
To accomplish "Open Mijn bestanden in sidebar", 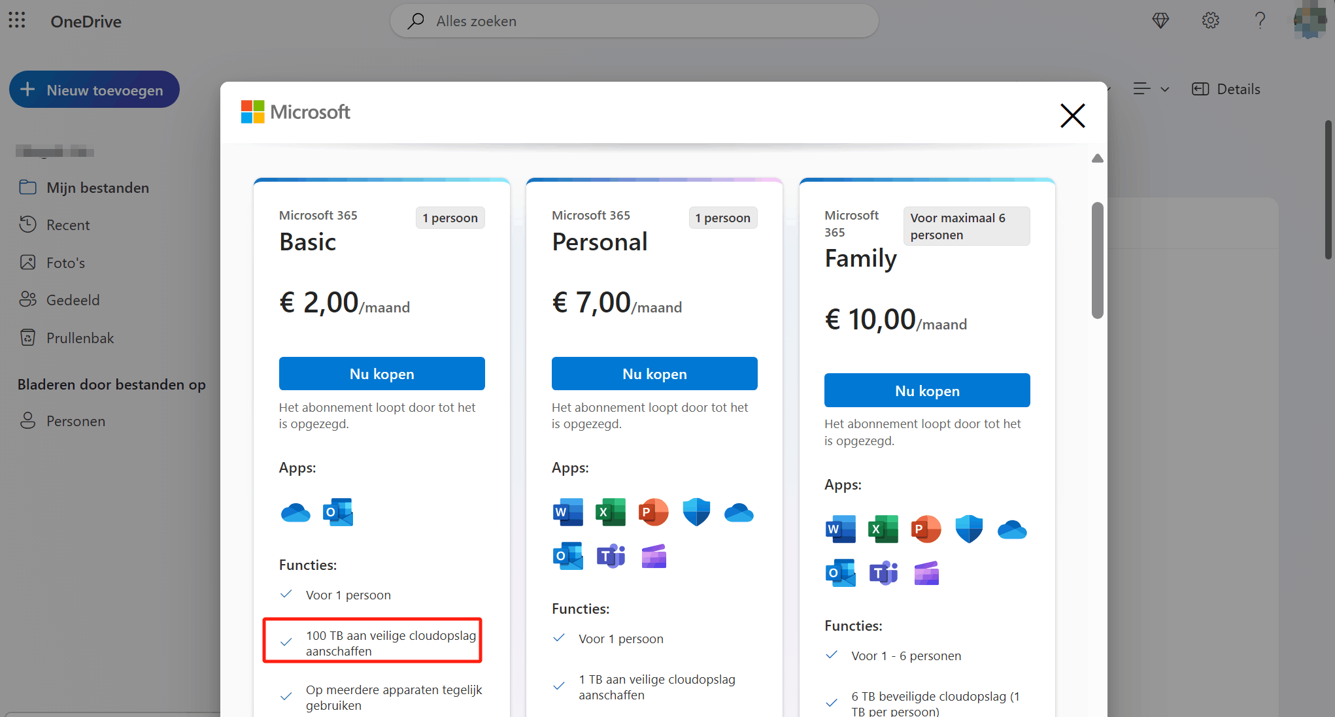I will point(97,188).
